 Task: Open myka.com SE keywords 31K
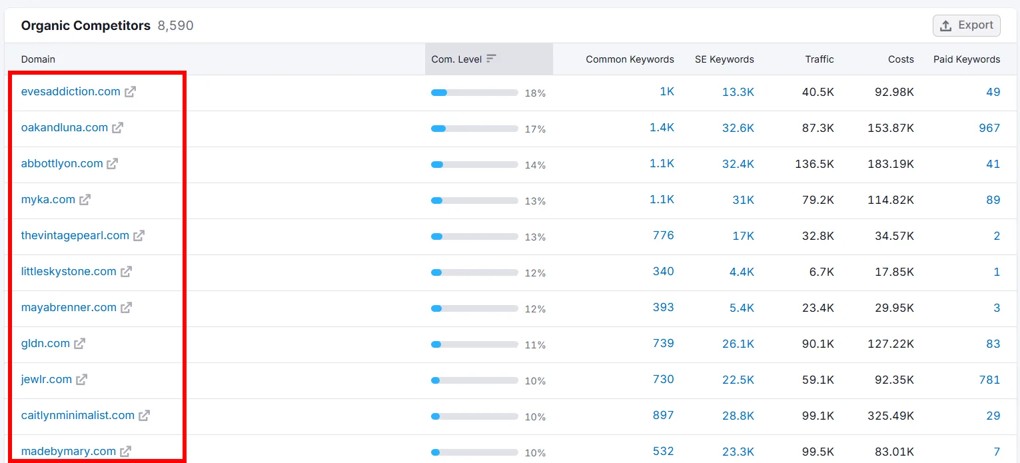click(x=743, y=199)
